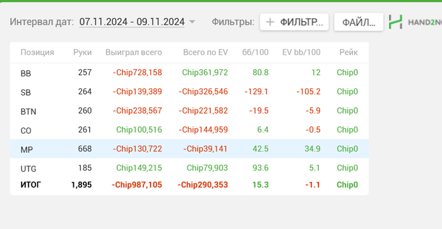This screenshot has height=229, width=442.
Task: Click the plus icon in the filter button
Action: tap(270, 22)
